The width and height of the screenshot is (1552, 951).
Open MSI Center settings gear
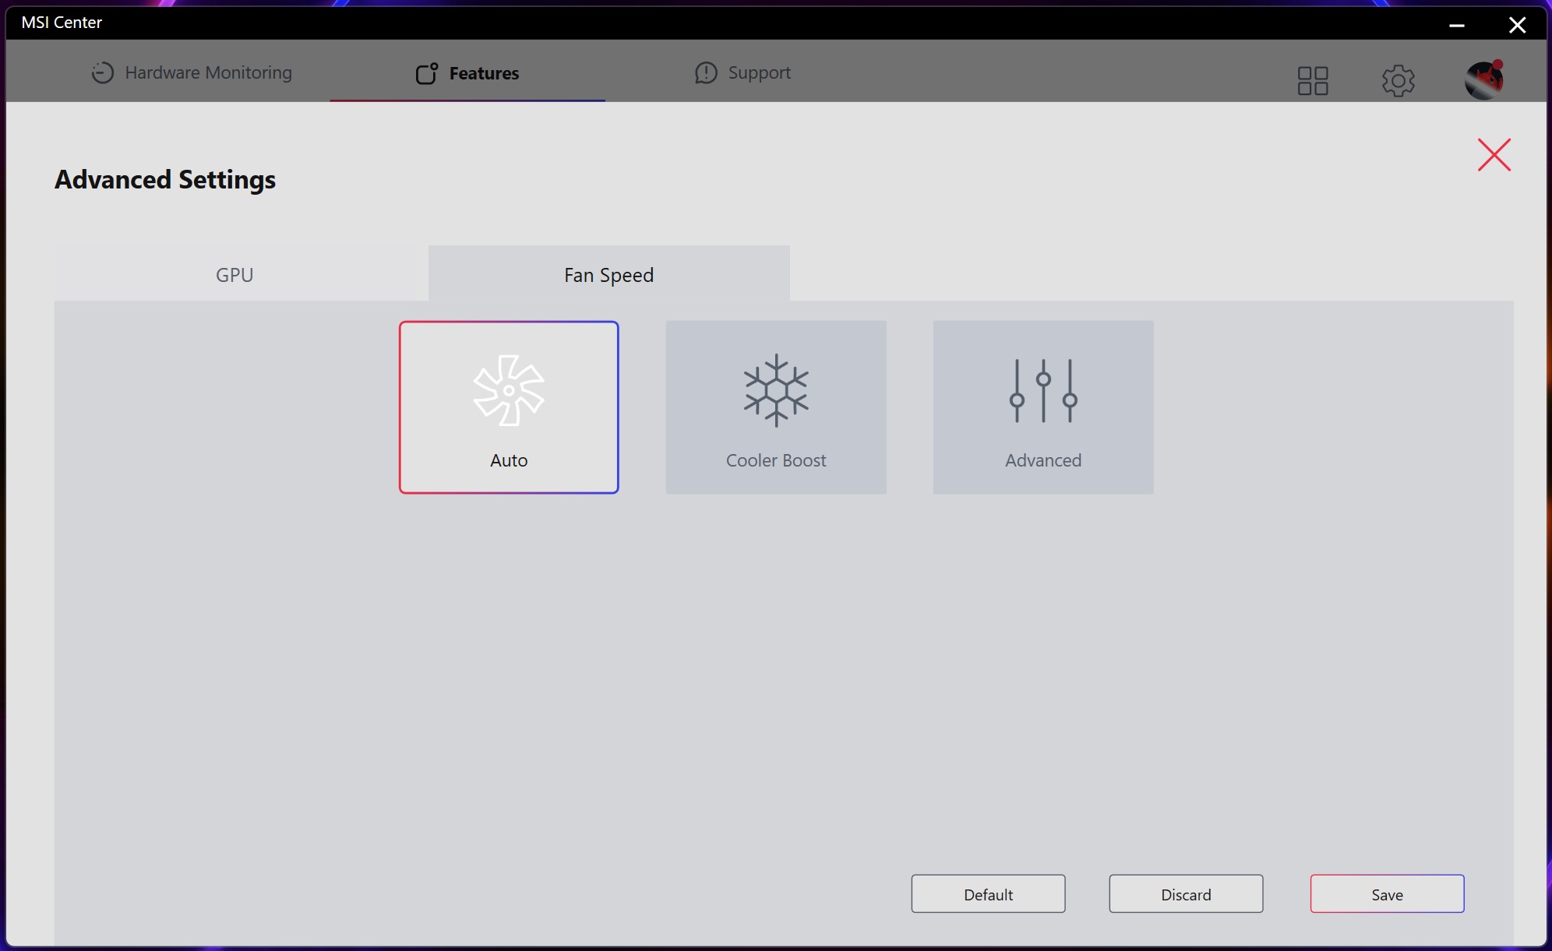click(x=1399, y=80)
